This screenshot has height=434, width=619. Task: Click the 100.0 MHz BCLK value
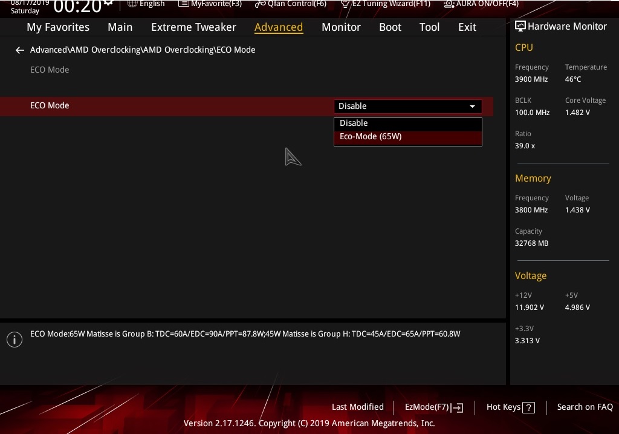tap(532, 113)
